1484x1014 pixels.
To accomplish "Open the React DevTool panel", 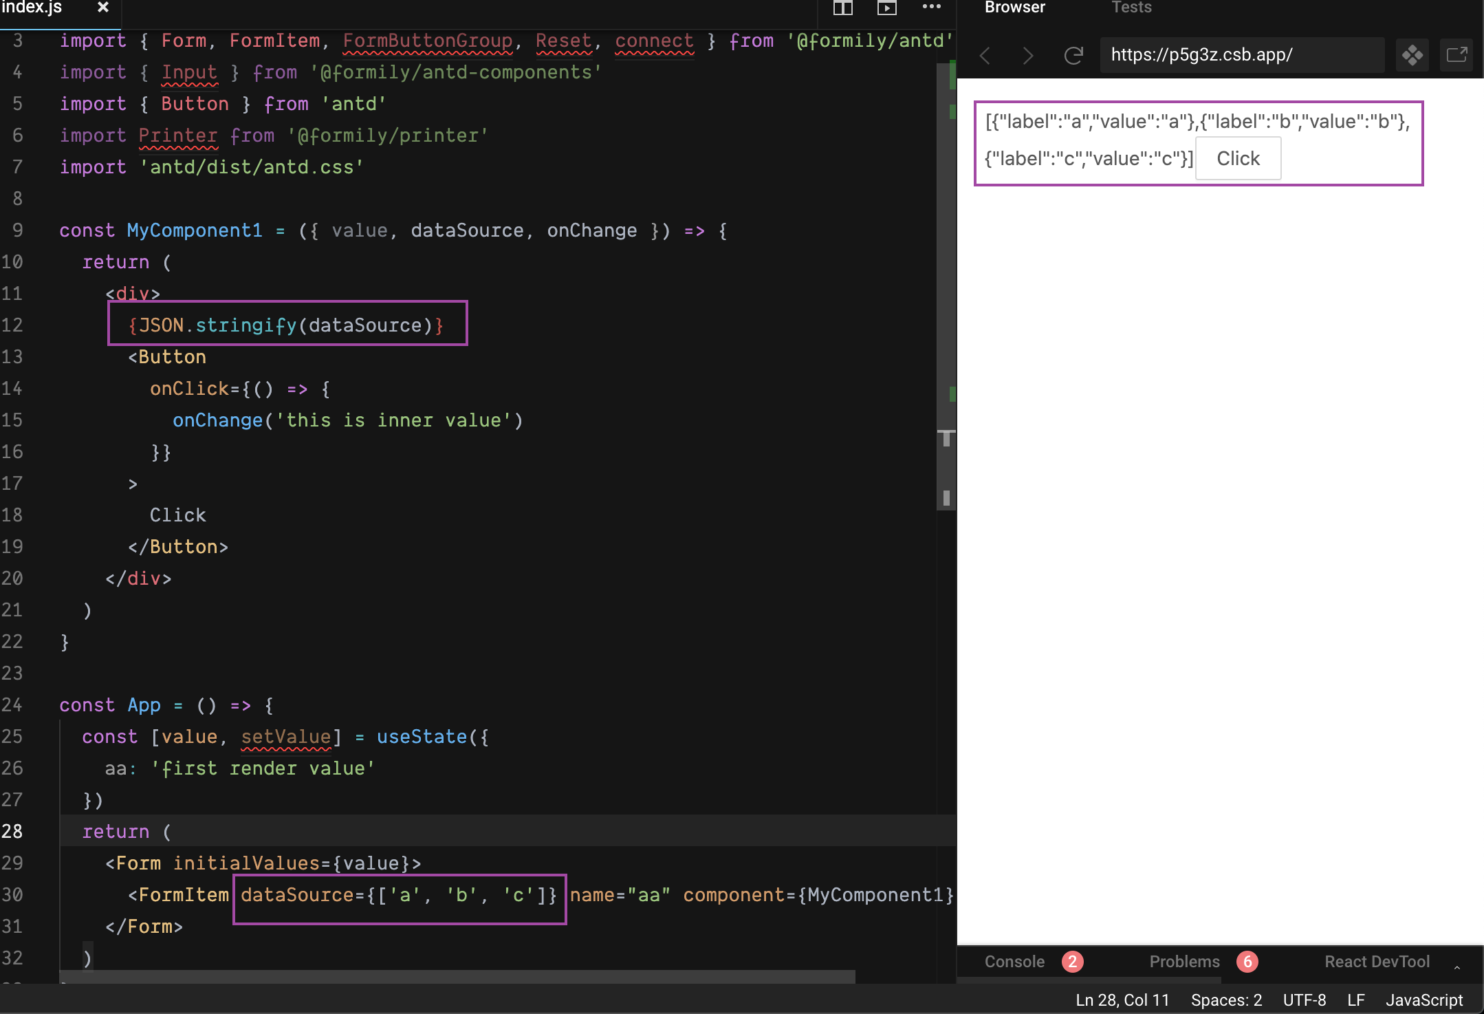I will pos(1377,962).
